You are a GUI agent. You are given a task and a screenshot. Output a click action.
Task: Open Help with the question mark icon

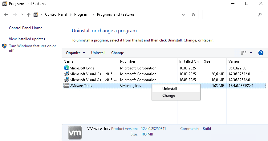coord(261,53)
